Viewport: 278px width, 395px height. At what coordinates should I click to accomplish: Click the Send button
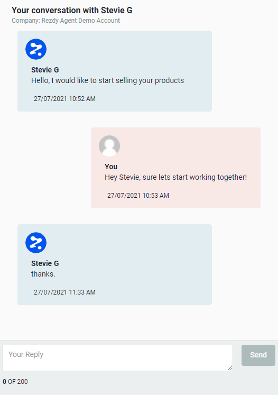[x=258, y=355]
